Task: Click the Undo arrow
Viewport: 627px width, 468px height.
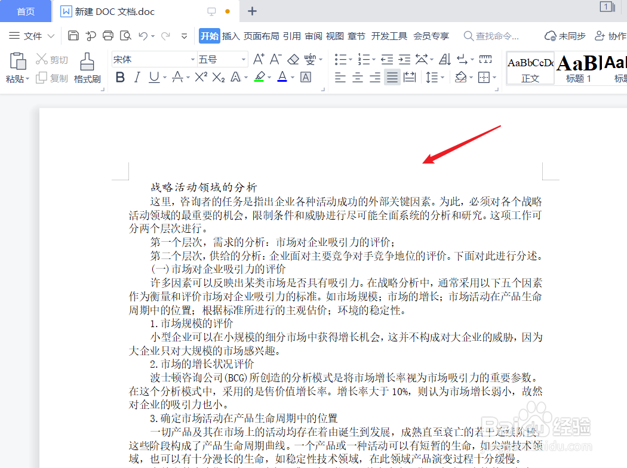Action: [143, 36]
